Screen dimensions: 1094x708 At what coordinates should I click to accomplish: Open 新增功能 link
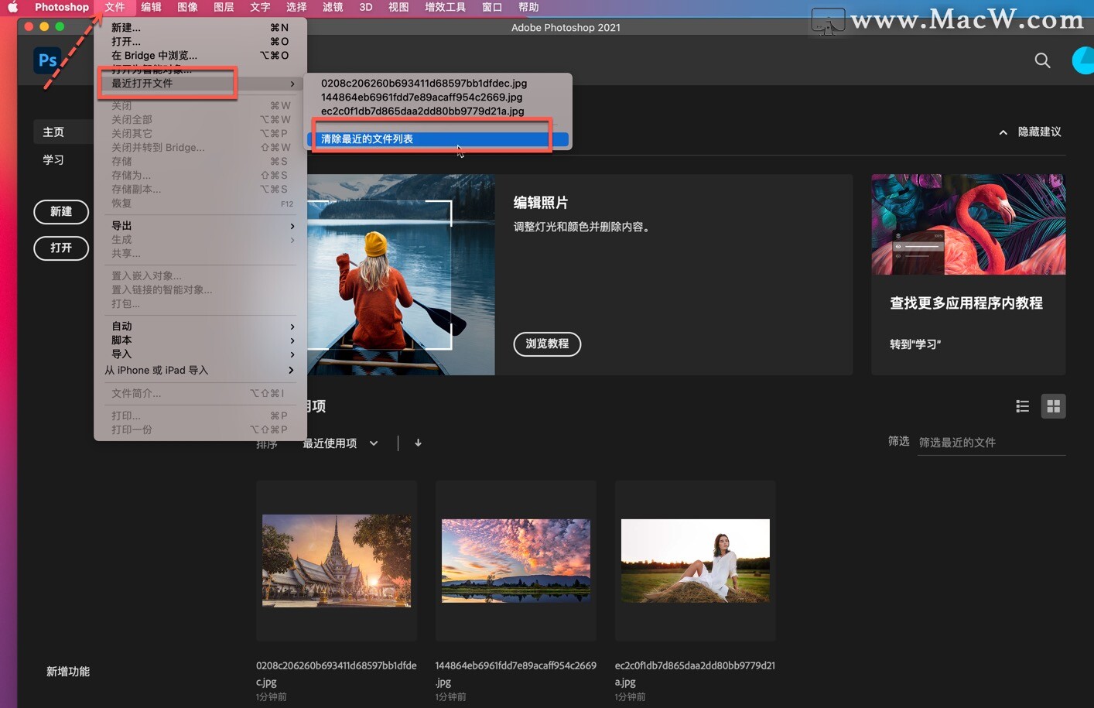(68, 672)
